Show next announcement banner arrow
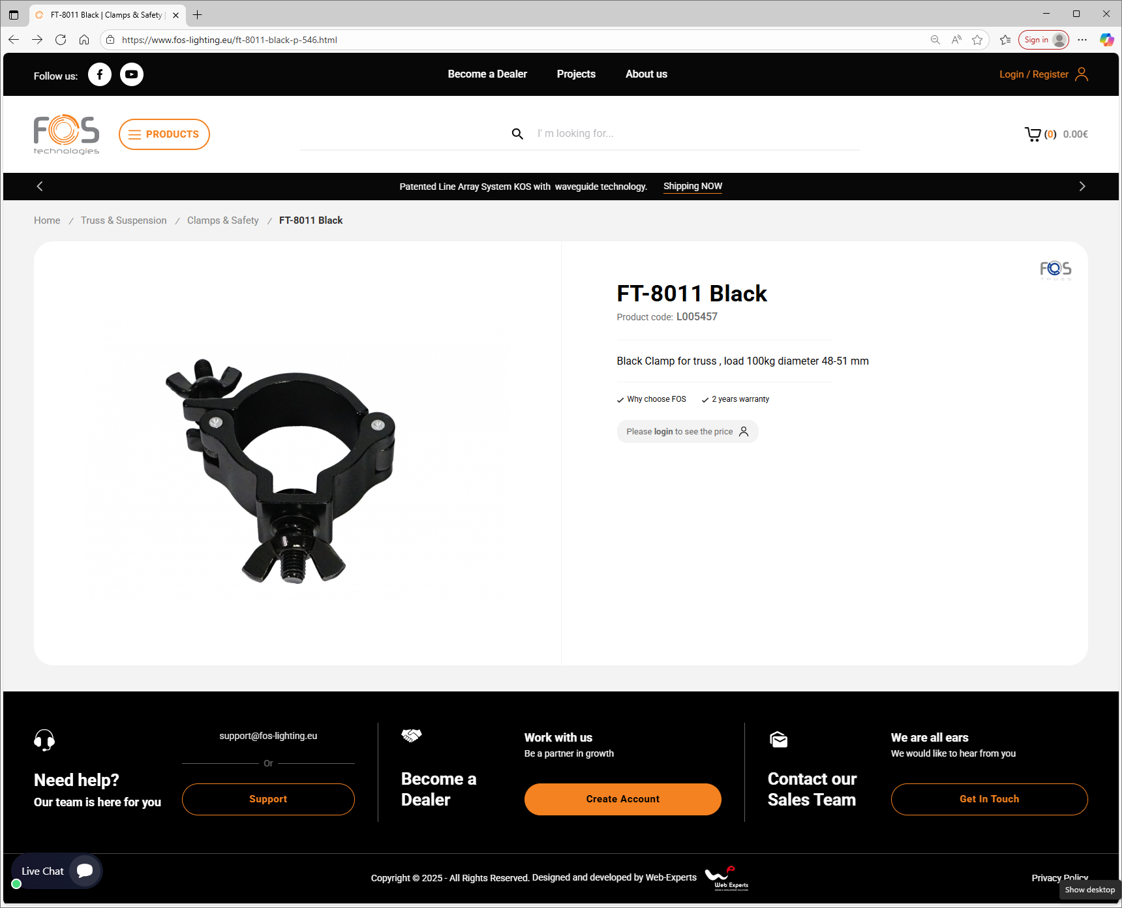 pos(1082,187)
